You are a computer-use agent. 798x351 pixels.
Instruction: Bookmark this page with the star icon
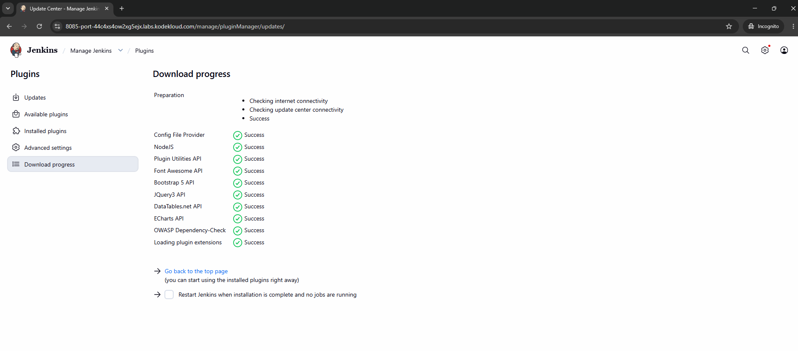pos(729,26)
